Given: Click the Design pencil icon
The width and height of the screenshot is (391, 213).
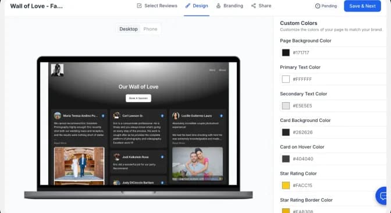Looking at the screenshot, I should pyautogui.click(x=188, y=6).
